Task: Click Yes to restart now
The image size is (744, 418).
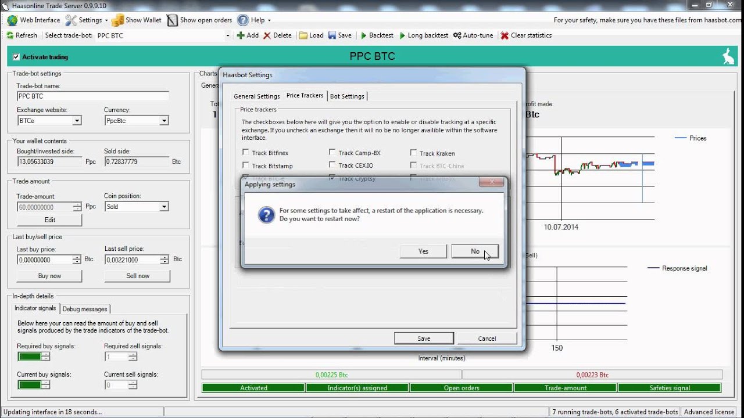Action: point(423,251)
